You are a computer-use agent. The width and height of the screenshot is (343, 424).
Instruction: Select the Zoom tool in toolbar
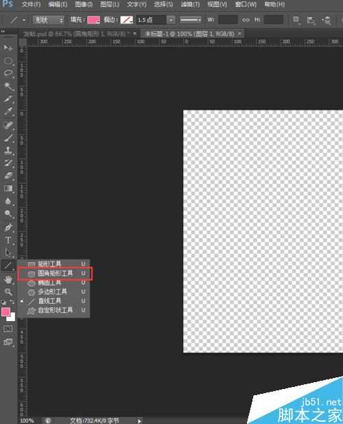click(x=8, y=292)
